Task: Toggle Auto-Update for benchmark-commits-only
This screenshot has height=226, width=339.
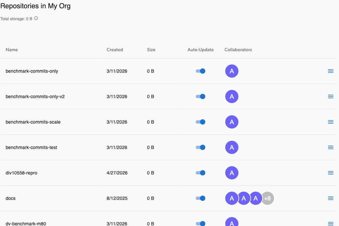Action: click(200, 71)
